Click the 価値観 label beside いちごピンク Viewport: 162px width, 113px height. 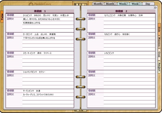(92, 53)
